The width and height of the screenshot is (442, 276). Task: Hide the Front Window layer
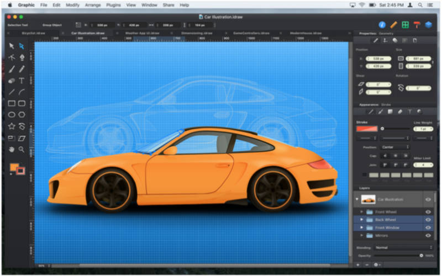[428, 227]
